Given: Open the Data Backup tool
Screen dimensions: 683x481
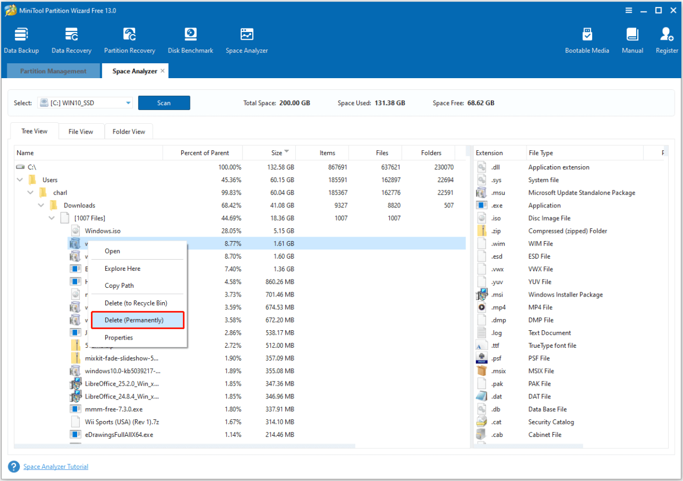Looking at the screenshot, I should [21, 39].
